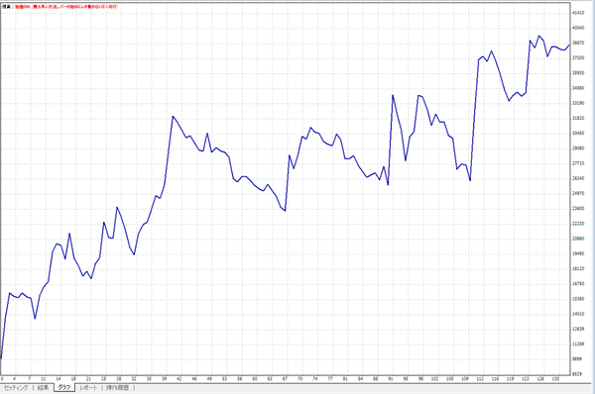Click the 0 label on the horizontal axis
Image resolution: width=595 pixels, height=394 pixels.
click(2, 379)
